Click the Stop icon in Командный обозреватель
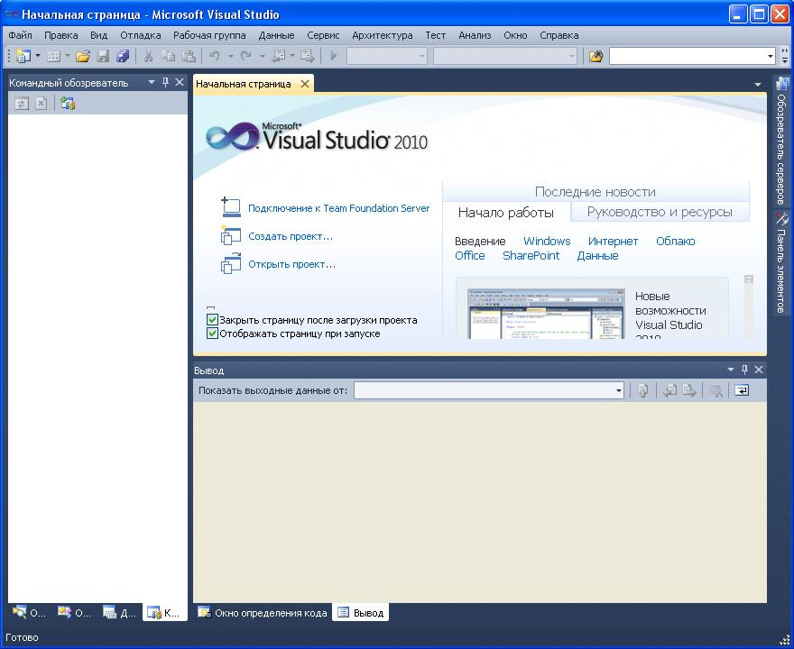 click(x=41, y=104)
